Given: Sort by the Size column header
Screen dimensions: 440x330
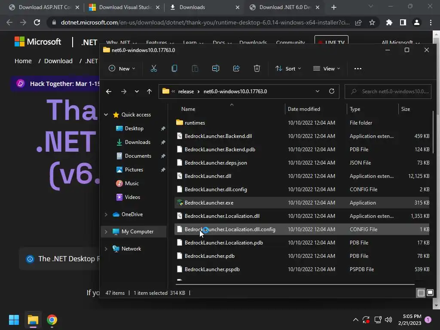Looking at the screenshot, I should pos(406,109).
